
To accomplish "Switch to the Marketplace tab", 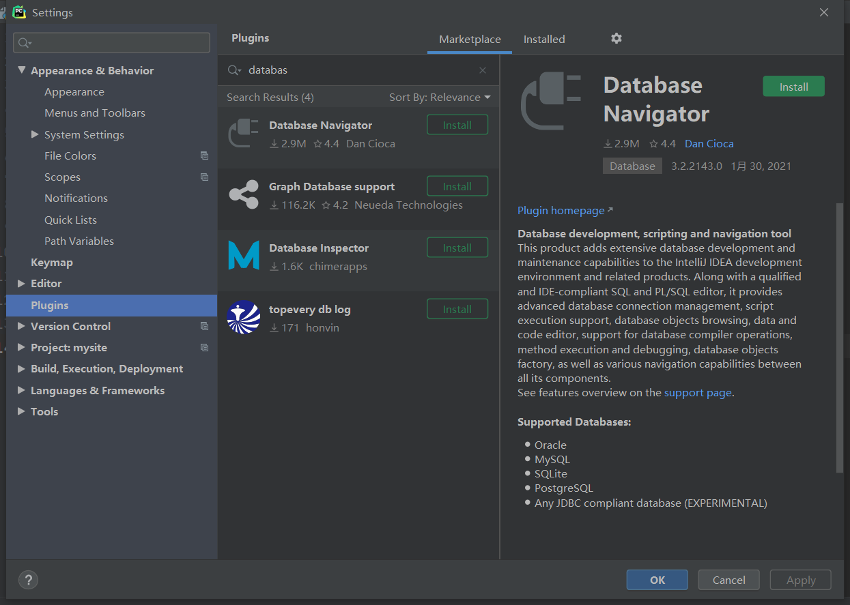I will click(x=470, y=39).
